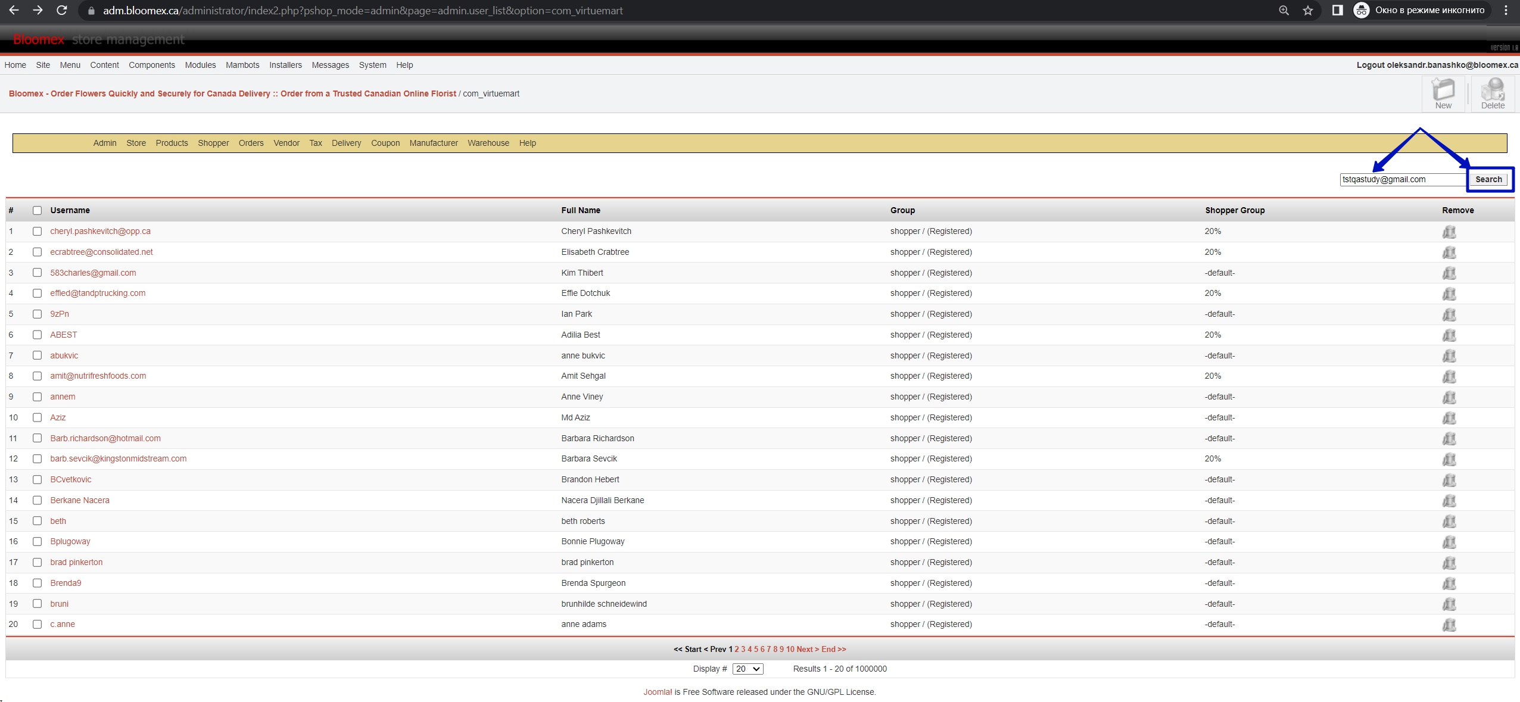Open the Joomla! footer link

(x=658, y=692)
